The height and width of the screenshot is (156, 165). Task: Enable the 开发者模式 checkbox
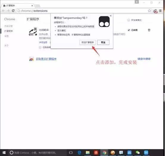click(129, 20)
